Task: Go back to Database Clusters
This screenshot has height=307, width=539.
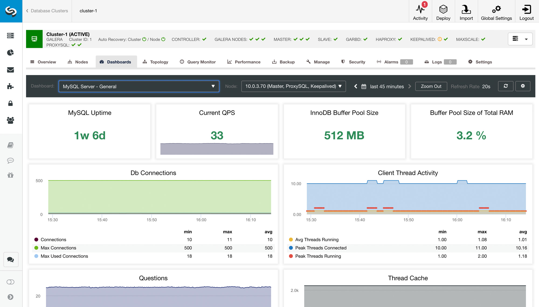Action: [47, 11]
